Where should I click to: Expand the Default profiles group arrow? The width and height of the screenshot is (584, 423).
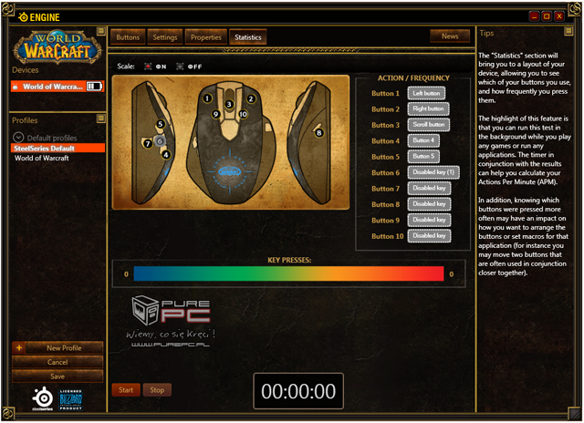point(18,138)
